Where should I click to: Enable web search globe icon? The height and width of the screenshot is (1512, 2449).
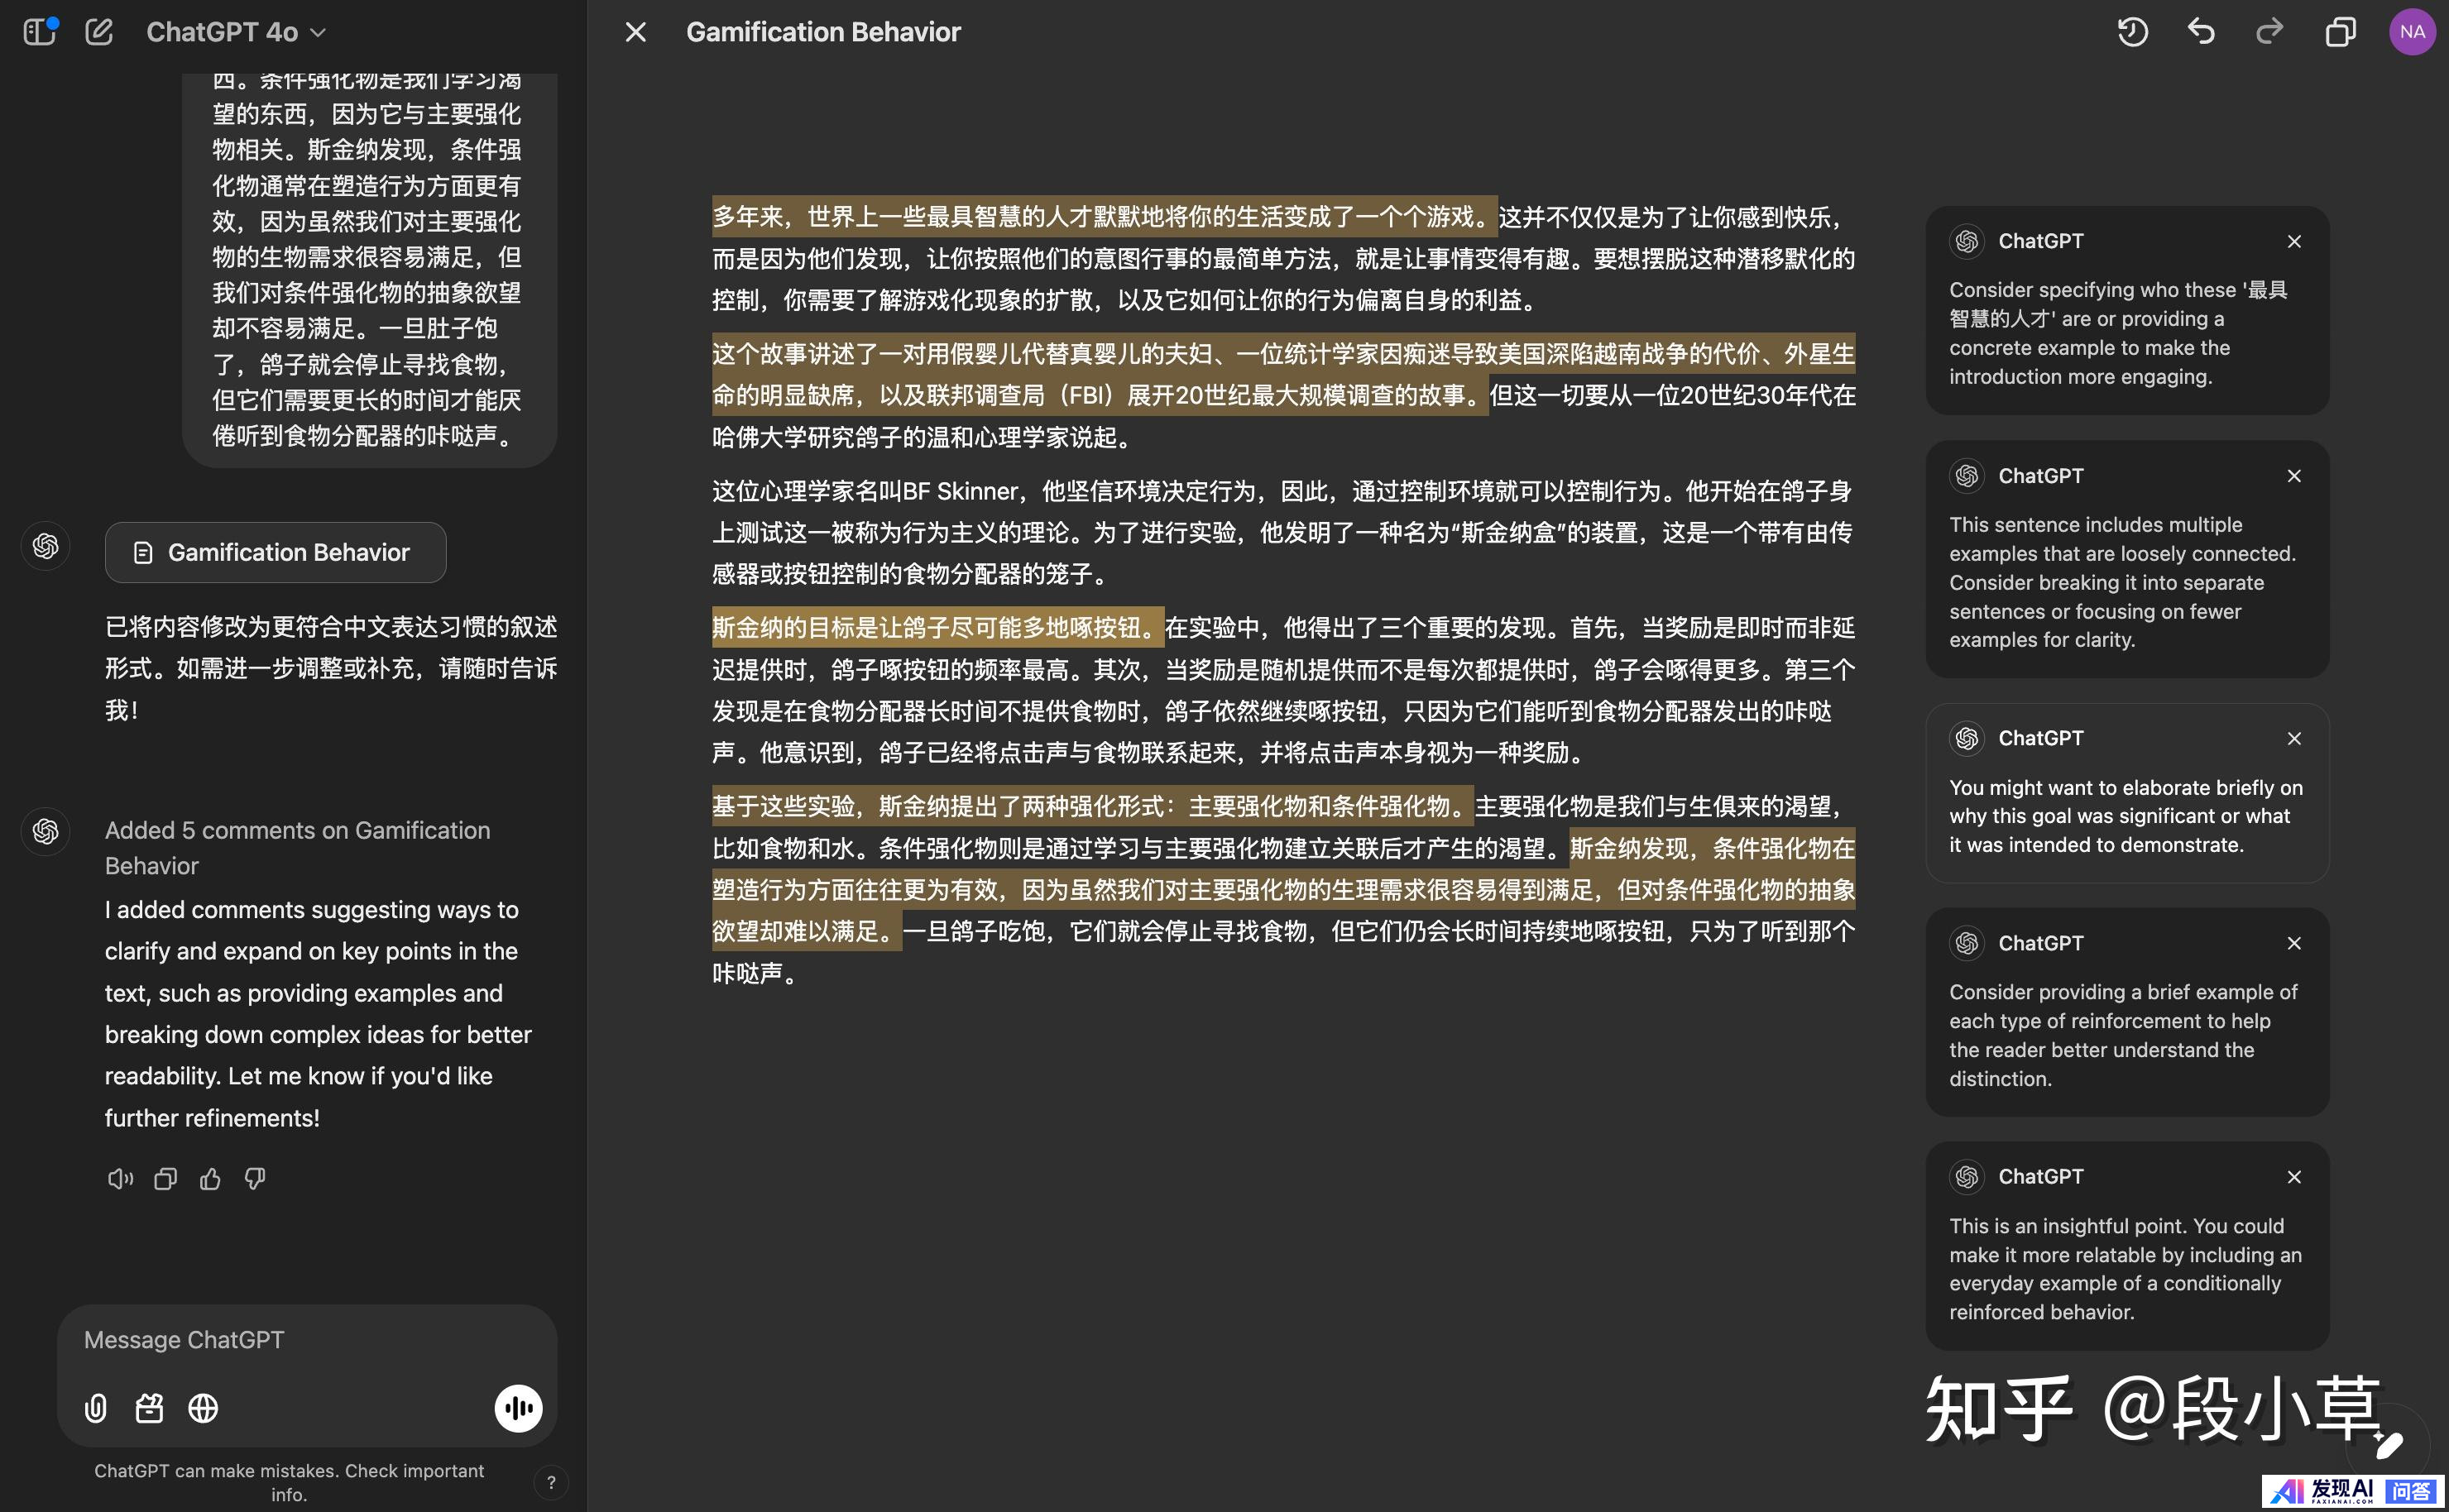[x=203, y=1408]
